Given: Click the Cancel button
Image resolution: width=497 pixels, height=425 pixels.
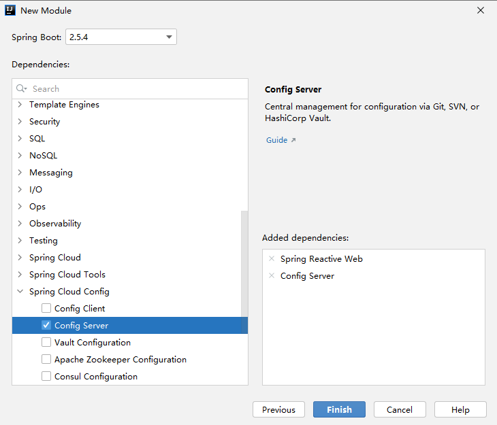Looking at the screenshot, I should click(400, 409).
